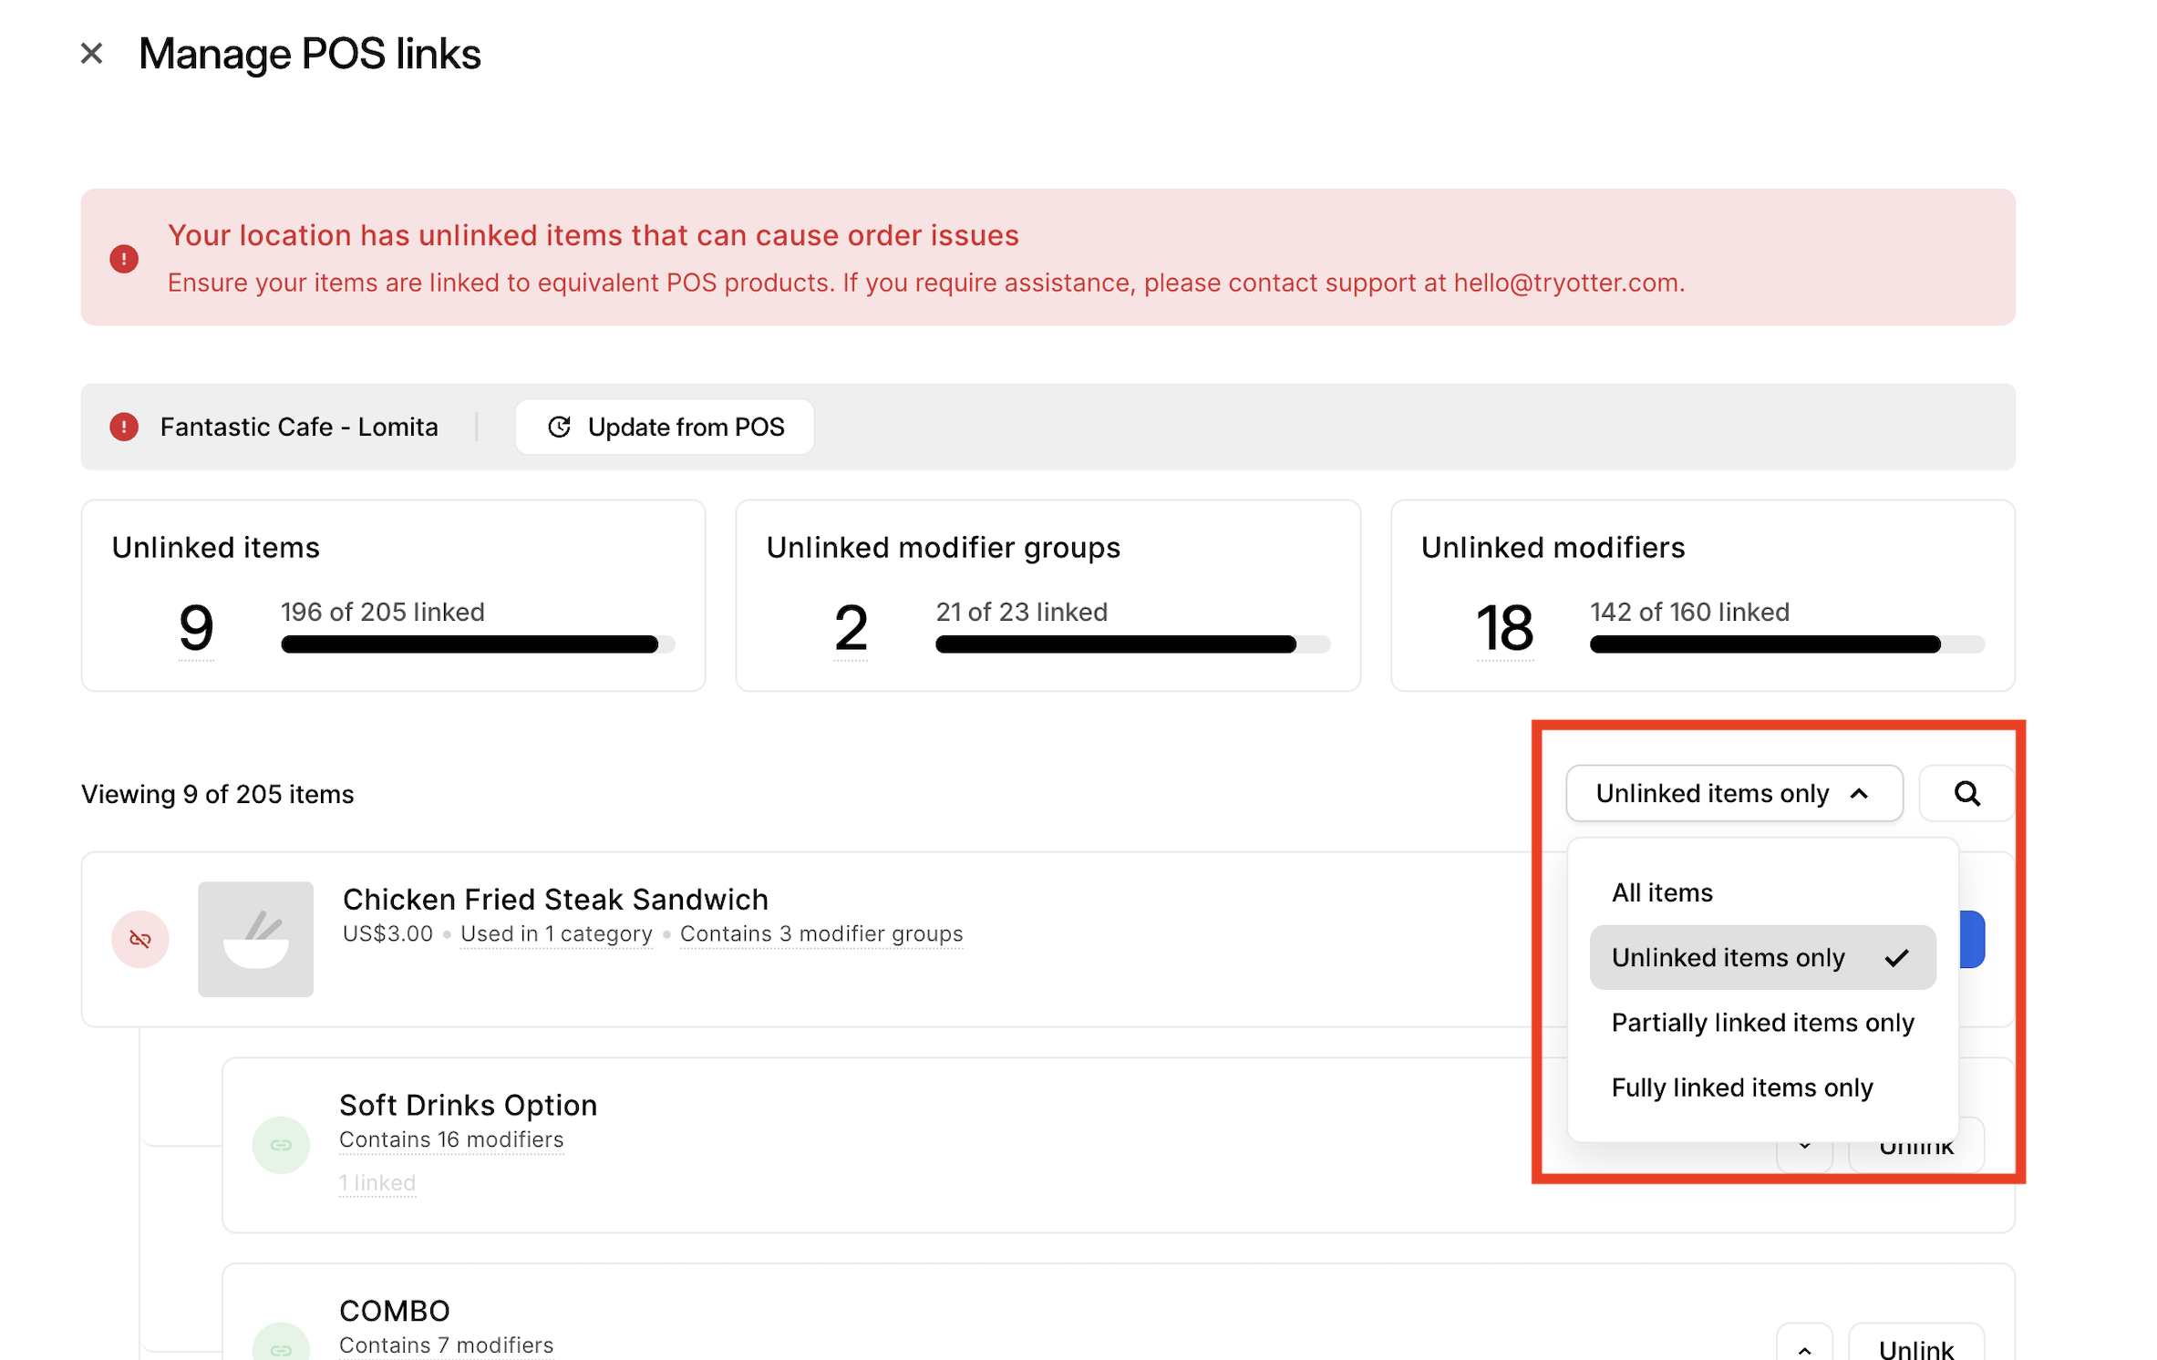Image resolution: width=2157 pixels, height=1360 pixels.
Task: Select All items in the filter menu
Action: [x=1662, y=892]
